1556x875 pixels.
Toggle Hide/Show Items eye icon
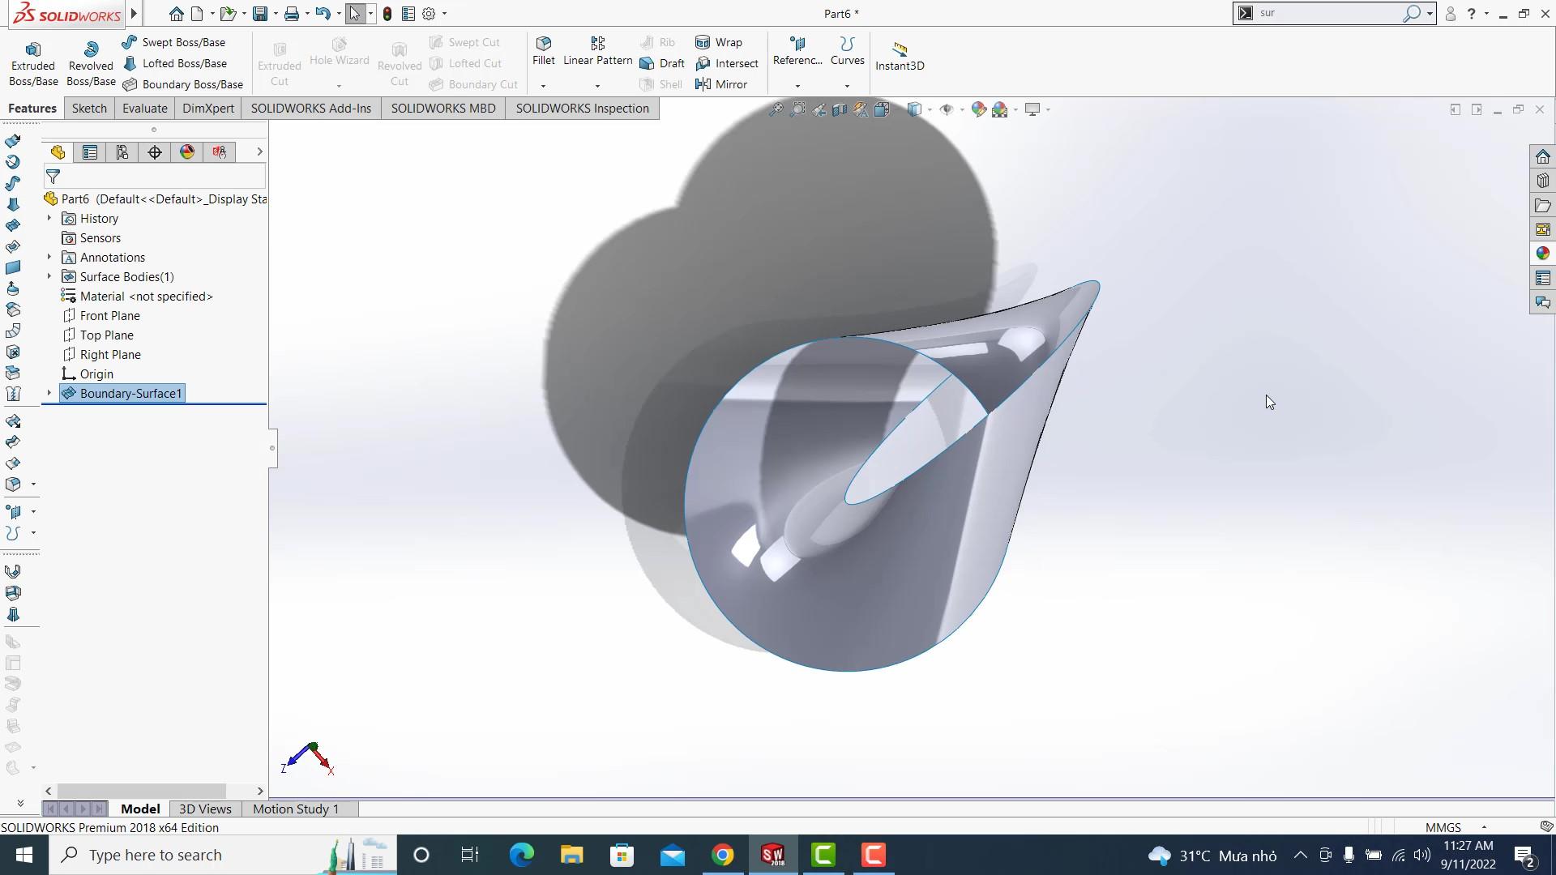pyautogui.click(x=947, y=109)
